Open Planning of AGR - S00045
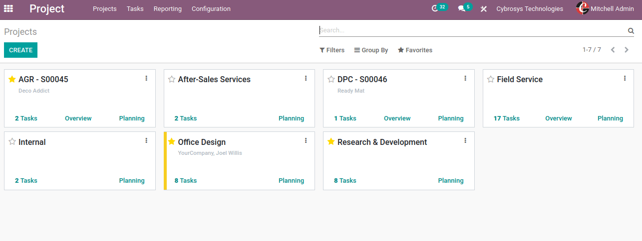This screenshot has width=642, height=241. 132,119
